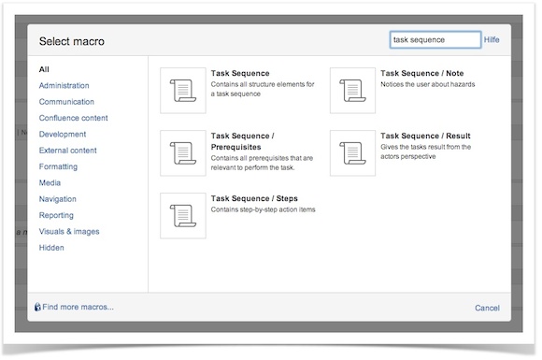Viewport: 542px width, 360px height.
Task: Choose the Task Sequence / Note title
Action: click(422, 73)
